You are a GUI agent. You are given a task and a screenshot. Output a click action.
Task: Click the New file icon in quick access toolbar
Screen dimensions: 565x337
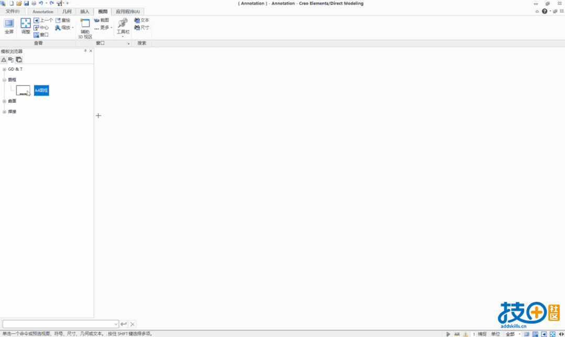(12, 3)
